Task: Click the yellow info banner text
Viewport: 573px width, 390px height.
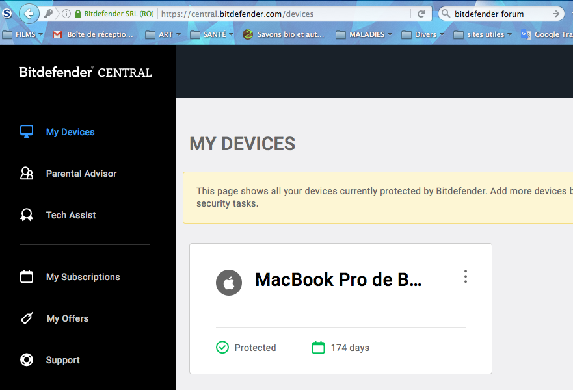Action: click(384, 197)
